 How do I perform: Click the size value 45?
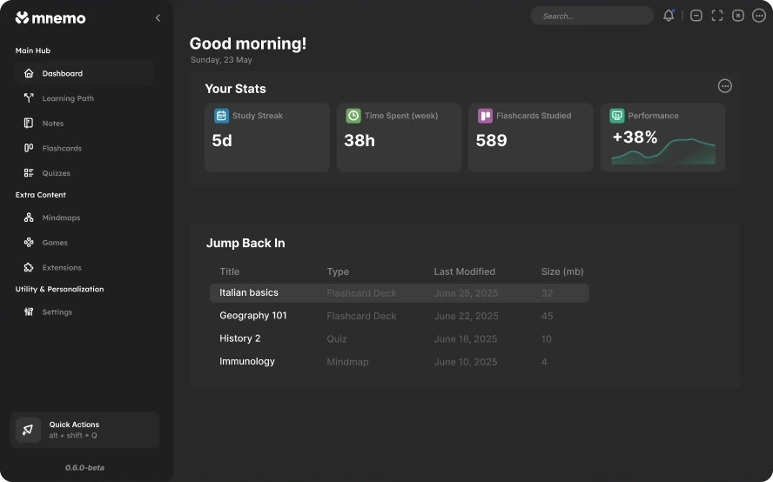(548, 316)
